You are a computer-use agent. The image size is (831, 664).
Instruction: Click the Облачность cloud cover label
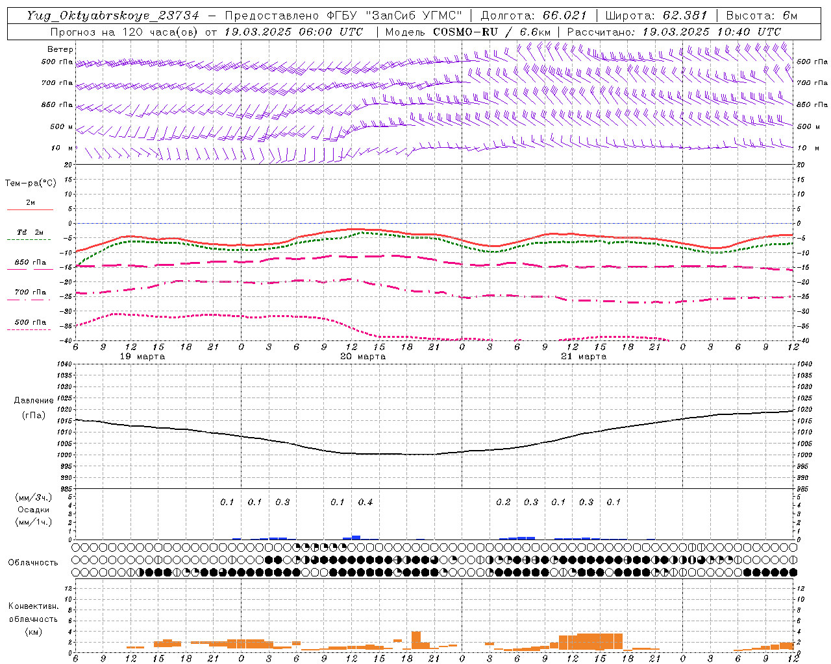pyautogui.click(x=32, y=563)
